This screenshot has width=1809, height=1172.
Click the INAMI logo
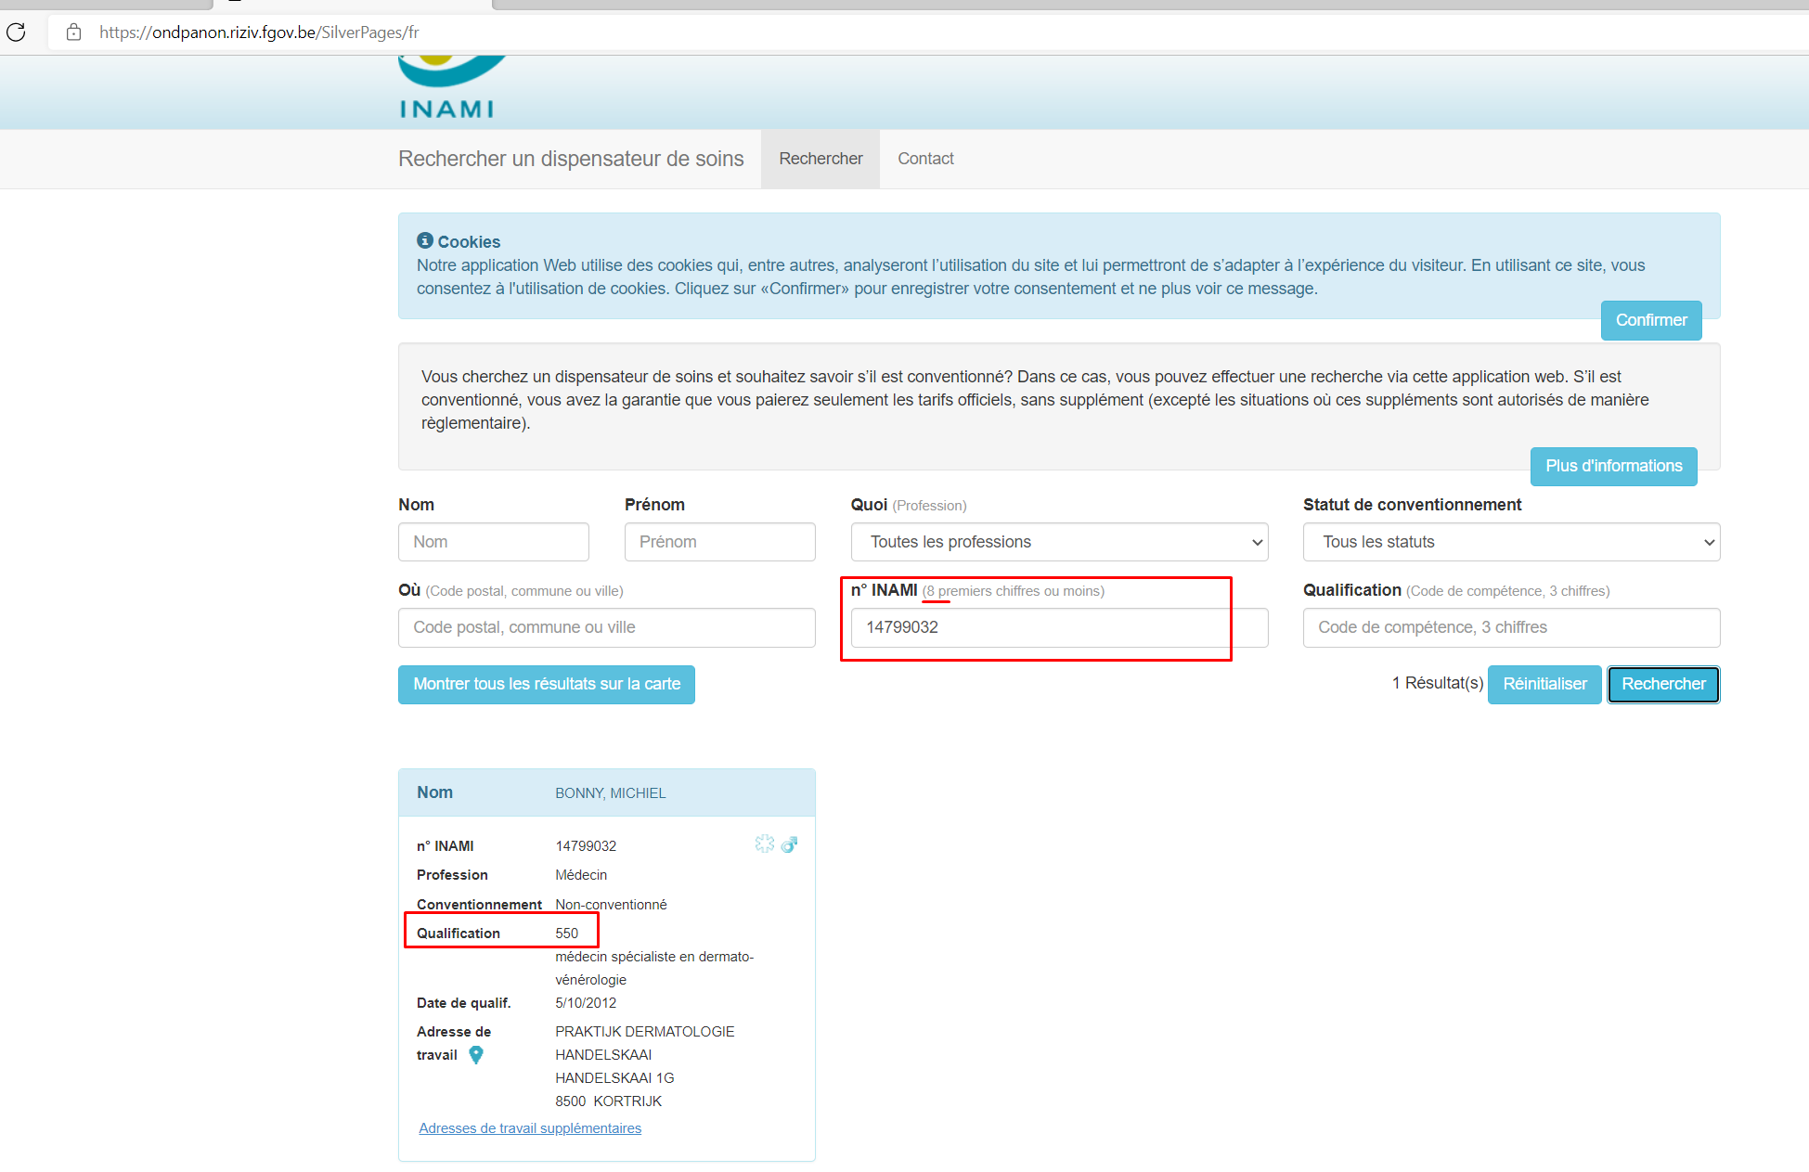click(448, 88)
